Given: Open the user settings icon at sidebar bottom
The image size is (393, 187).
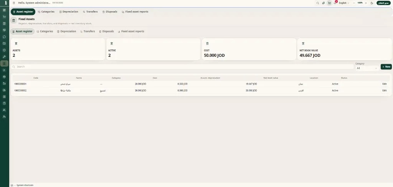Looking at the screenshot, I should pos(4,117).
